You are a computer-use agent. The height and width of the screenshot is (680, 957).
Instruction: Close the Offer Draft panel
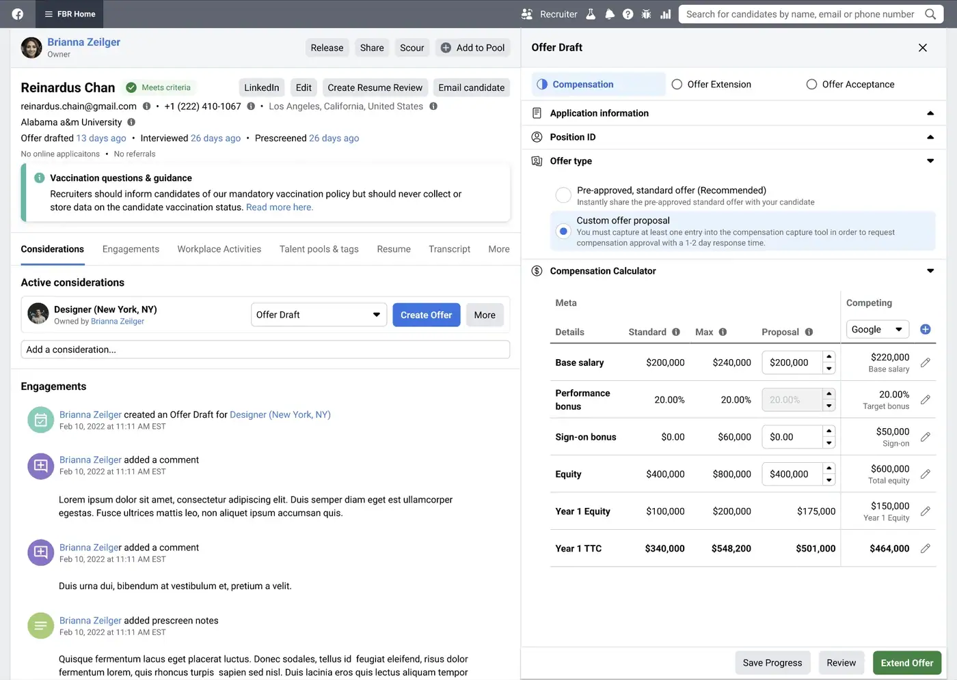pyautogui.click(x=923, y=48)
